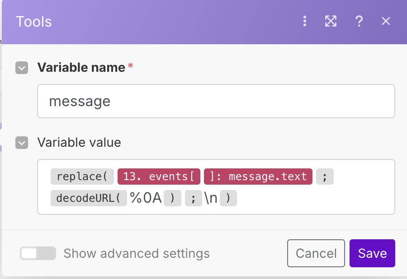Click the ']: message.text' variable pill

point(258,177)
